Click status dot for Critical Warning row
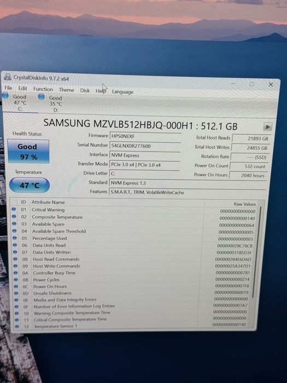This screenshot has height=383, width=287. coord(14,210)
